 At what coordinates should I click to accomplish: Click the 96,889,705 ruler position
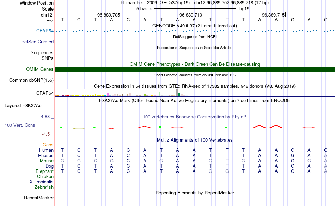109,15
